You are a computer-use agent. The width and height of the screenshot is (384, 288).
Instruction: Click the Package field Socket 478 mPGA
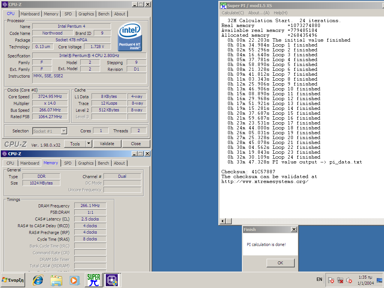pos(71,40)
